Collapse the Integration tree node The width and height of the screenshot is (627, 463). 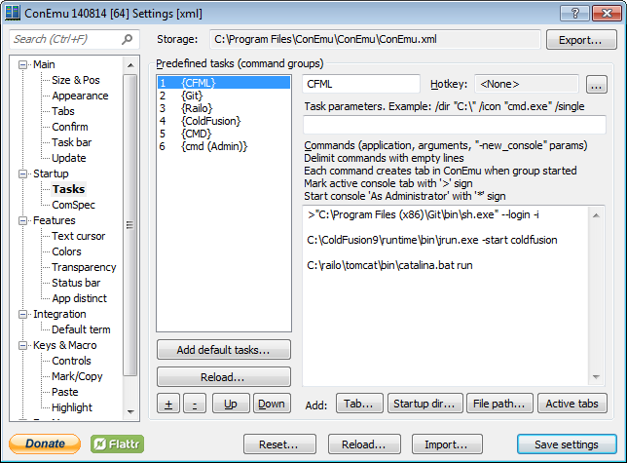tap(23, 314)
